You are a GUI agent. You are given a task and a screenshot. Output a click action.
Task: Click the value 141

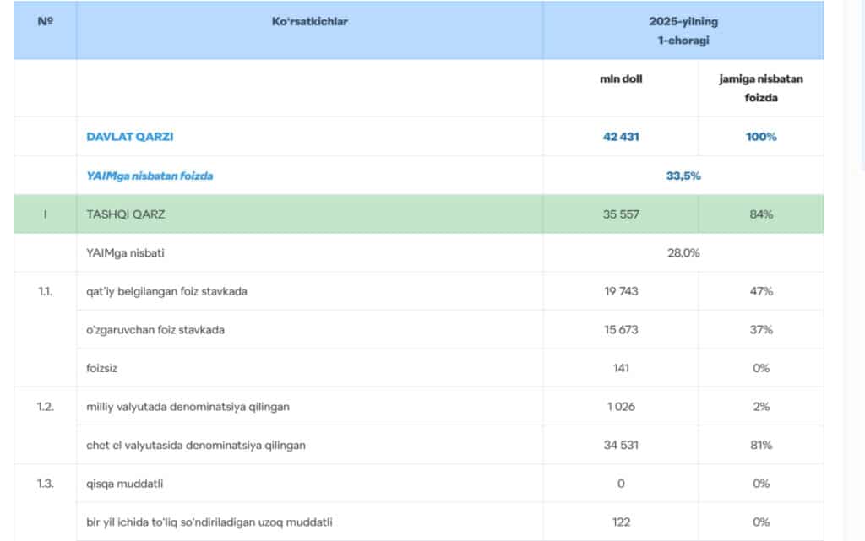[621, 368]
